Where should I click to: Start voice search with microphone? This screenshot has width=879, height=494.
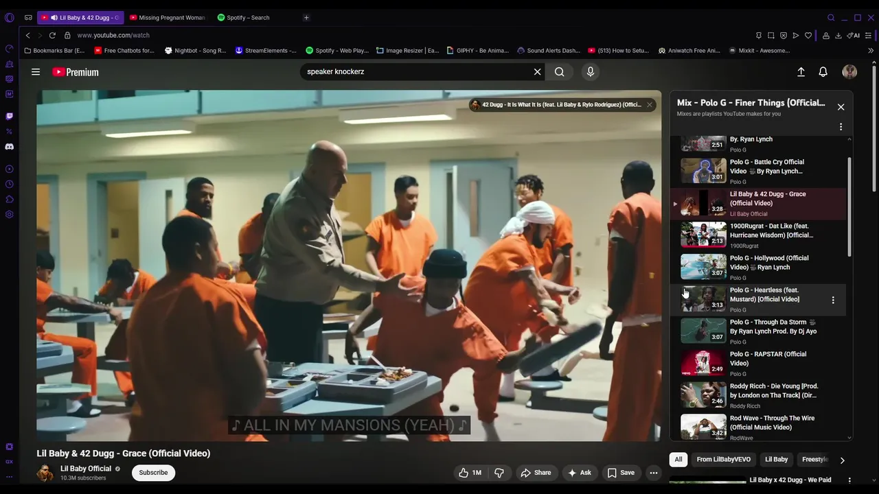(590, 72)
